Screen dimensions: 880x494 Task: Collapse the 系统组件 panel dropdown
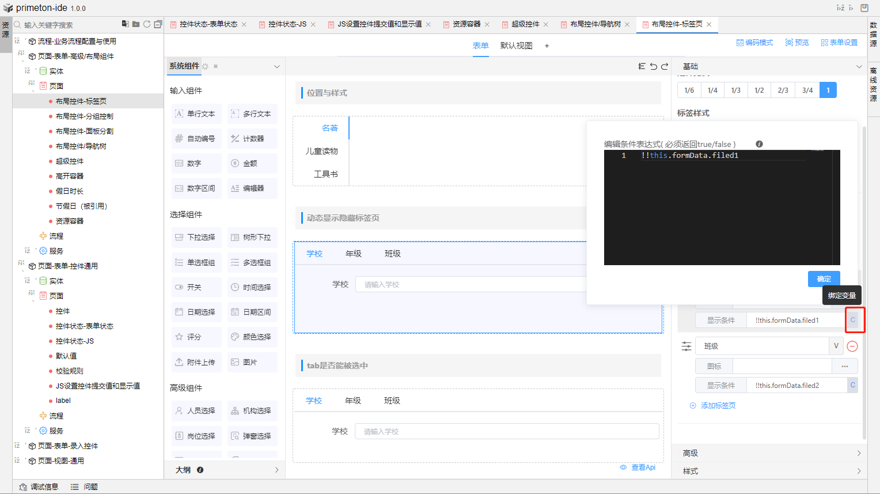[276, 66]
